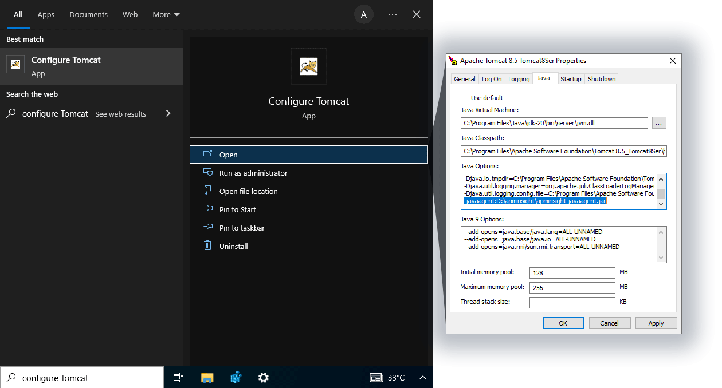Click the Task View icon on taskbar

pos(178,378)
